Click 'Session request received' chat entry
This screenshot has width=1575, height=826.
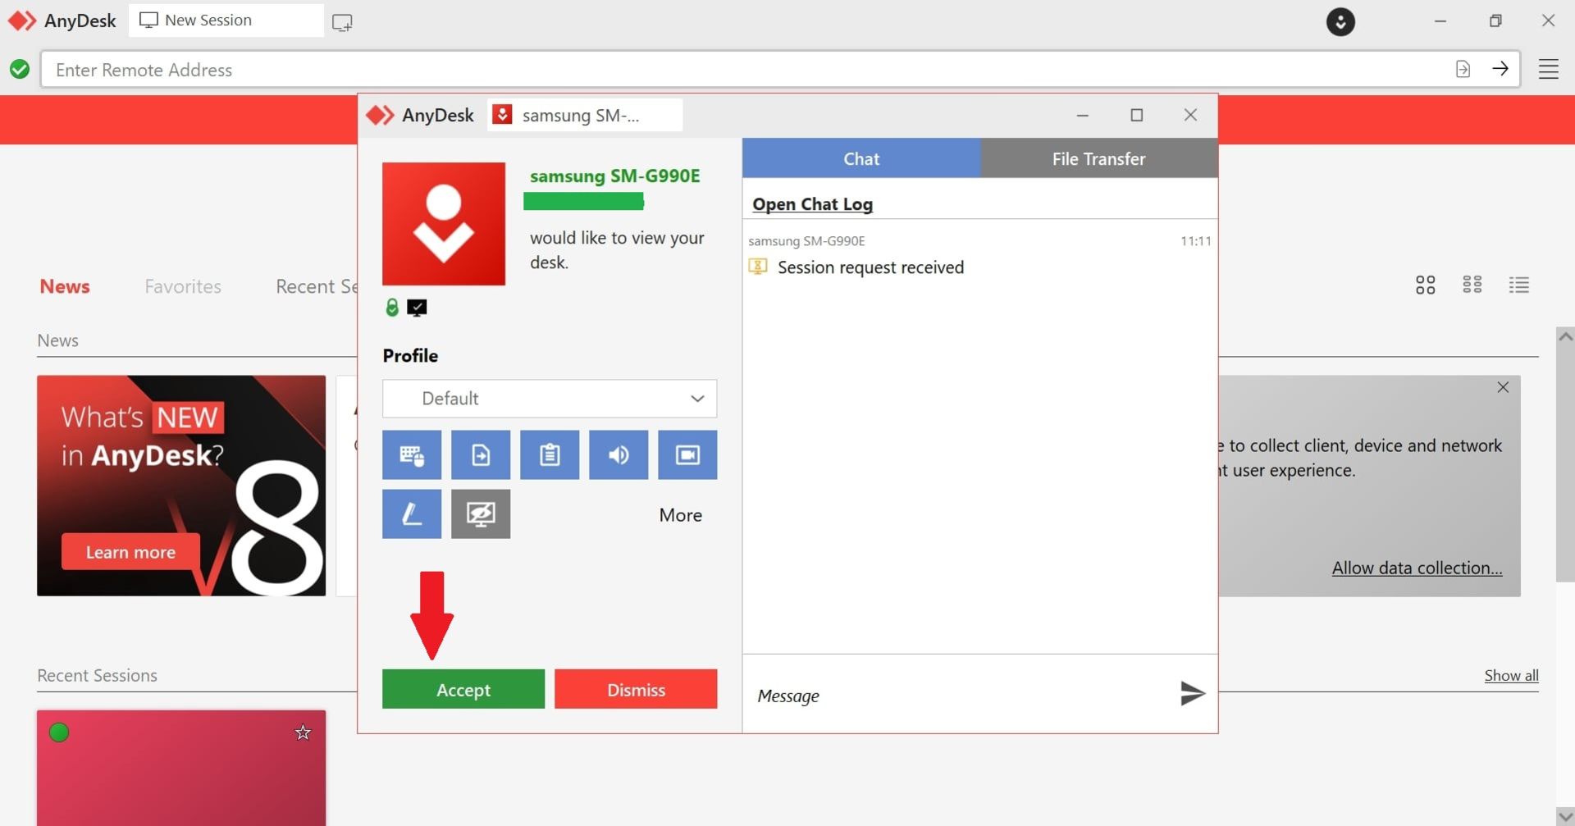pos(870,267)
